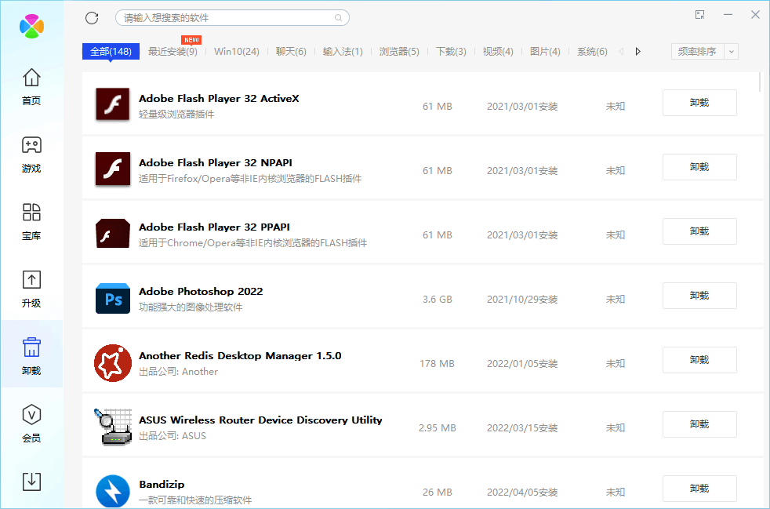770x509 pixels.
Task: Switch to the 视频(4) tab
Action: 498,51
